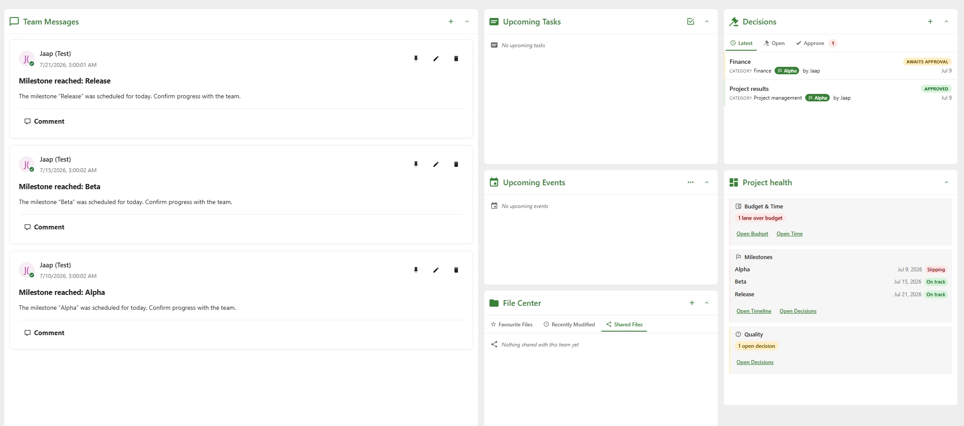964x426 pixels.
Task: Delete the Milestone reached: Release message
Action: point(456,59)
